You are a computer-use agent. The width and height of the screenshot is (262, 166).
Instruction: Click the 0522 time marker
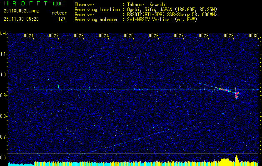pos(54,36)
